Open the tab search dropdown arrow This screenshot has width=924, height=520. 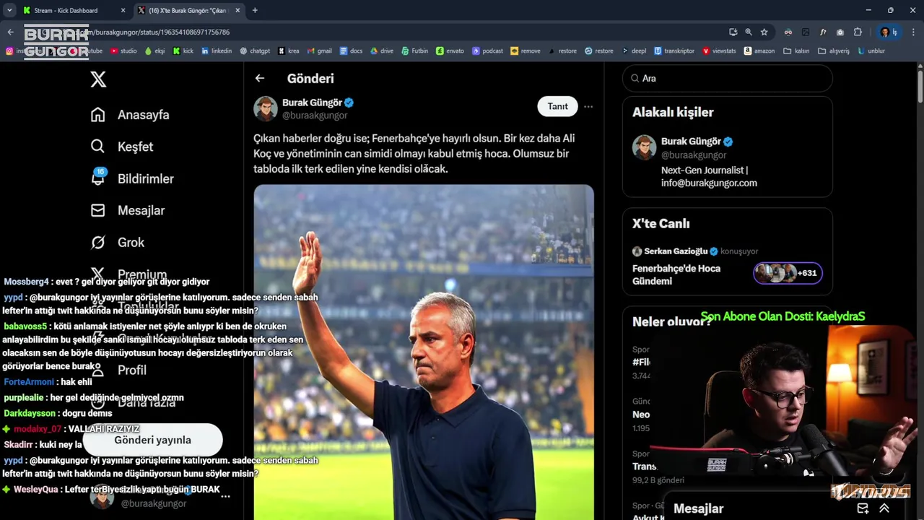click(x=9, y=10)
